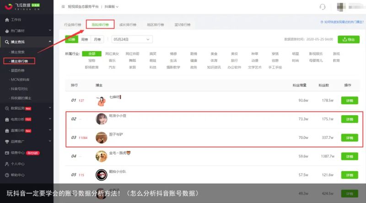This screenshot has width=366, height=203.
Task: Select the 周榜 weekly ranking toggle
Action: pos(84,39)
